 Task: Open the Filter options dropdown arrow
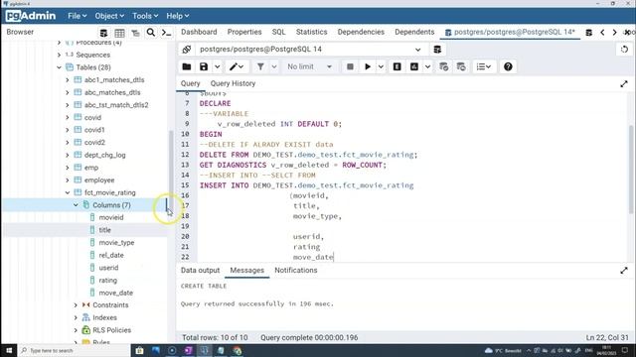coord(274,66)
